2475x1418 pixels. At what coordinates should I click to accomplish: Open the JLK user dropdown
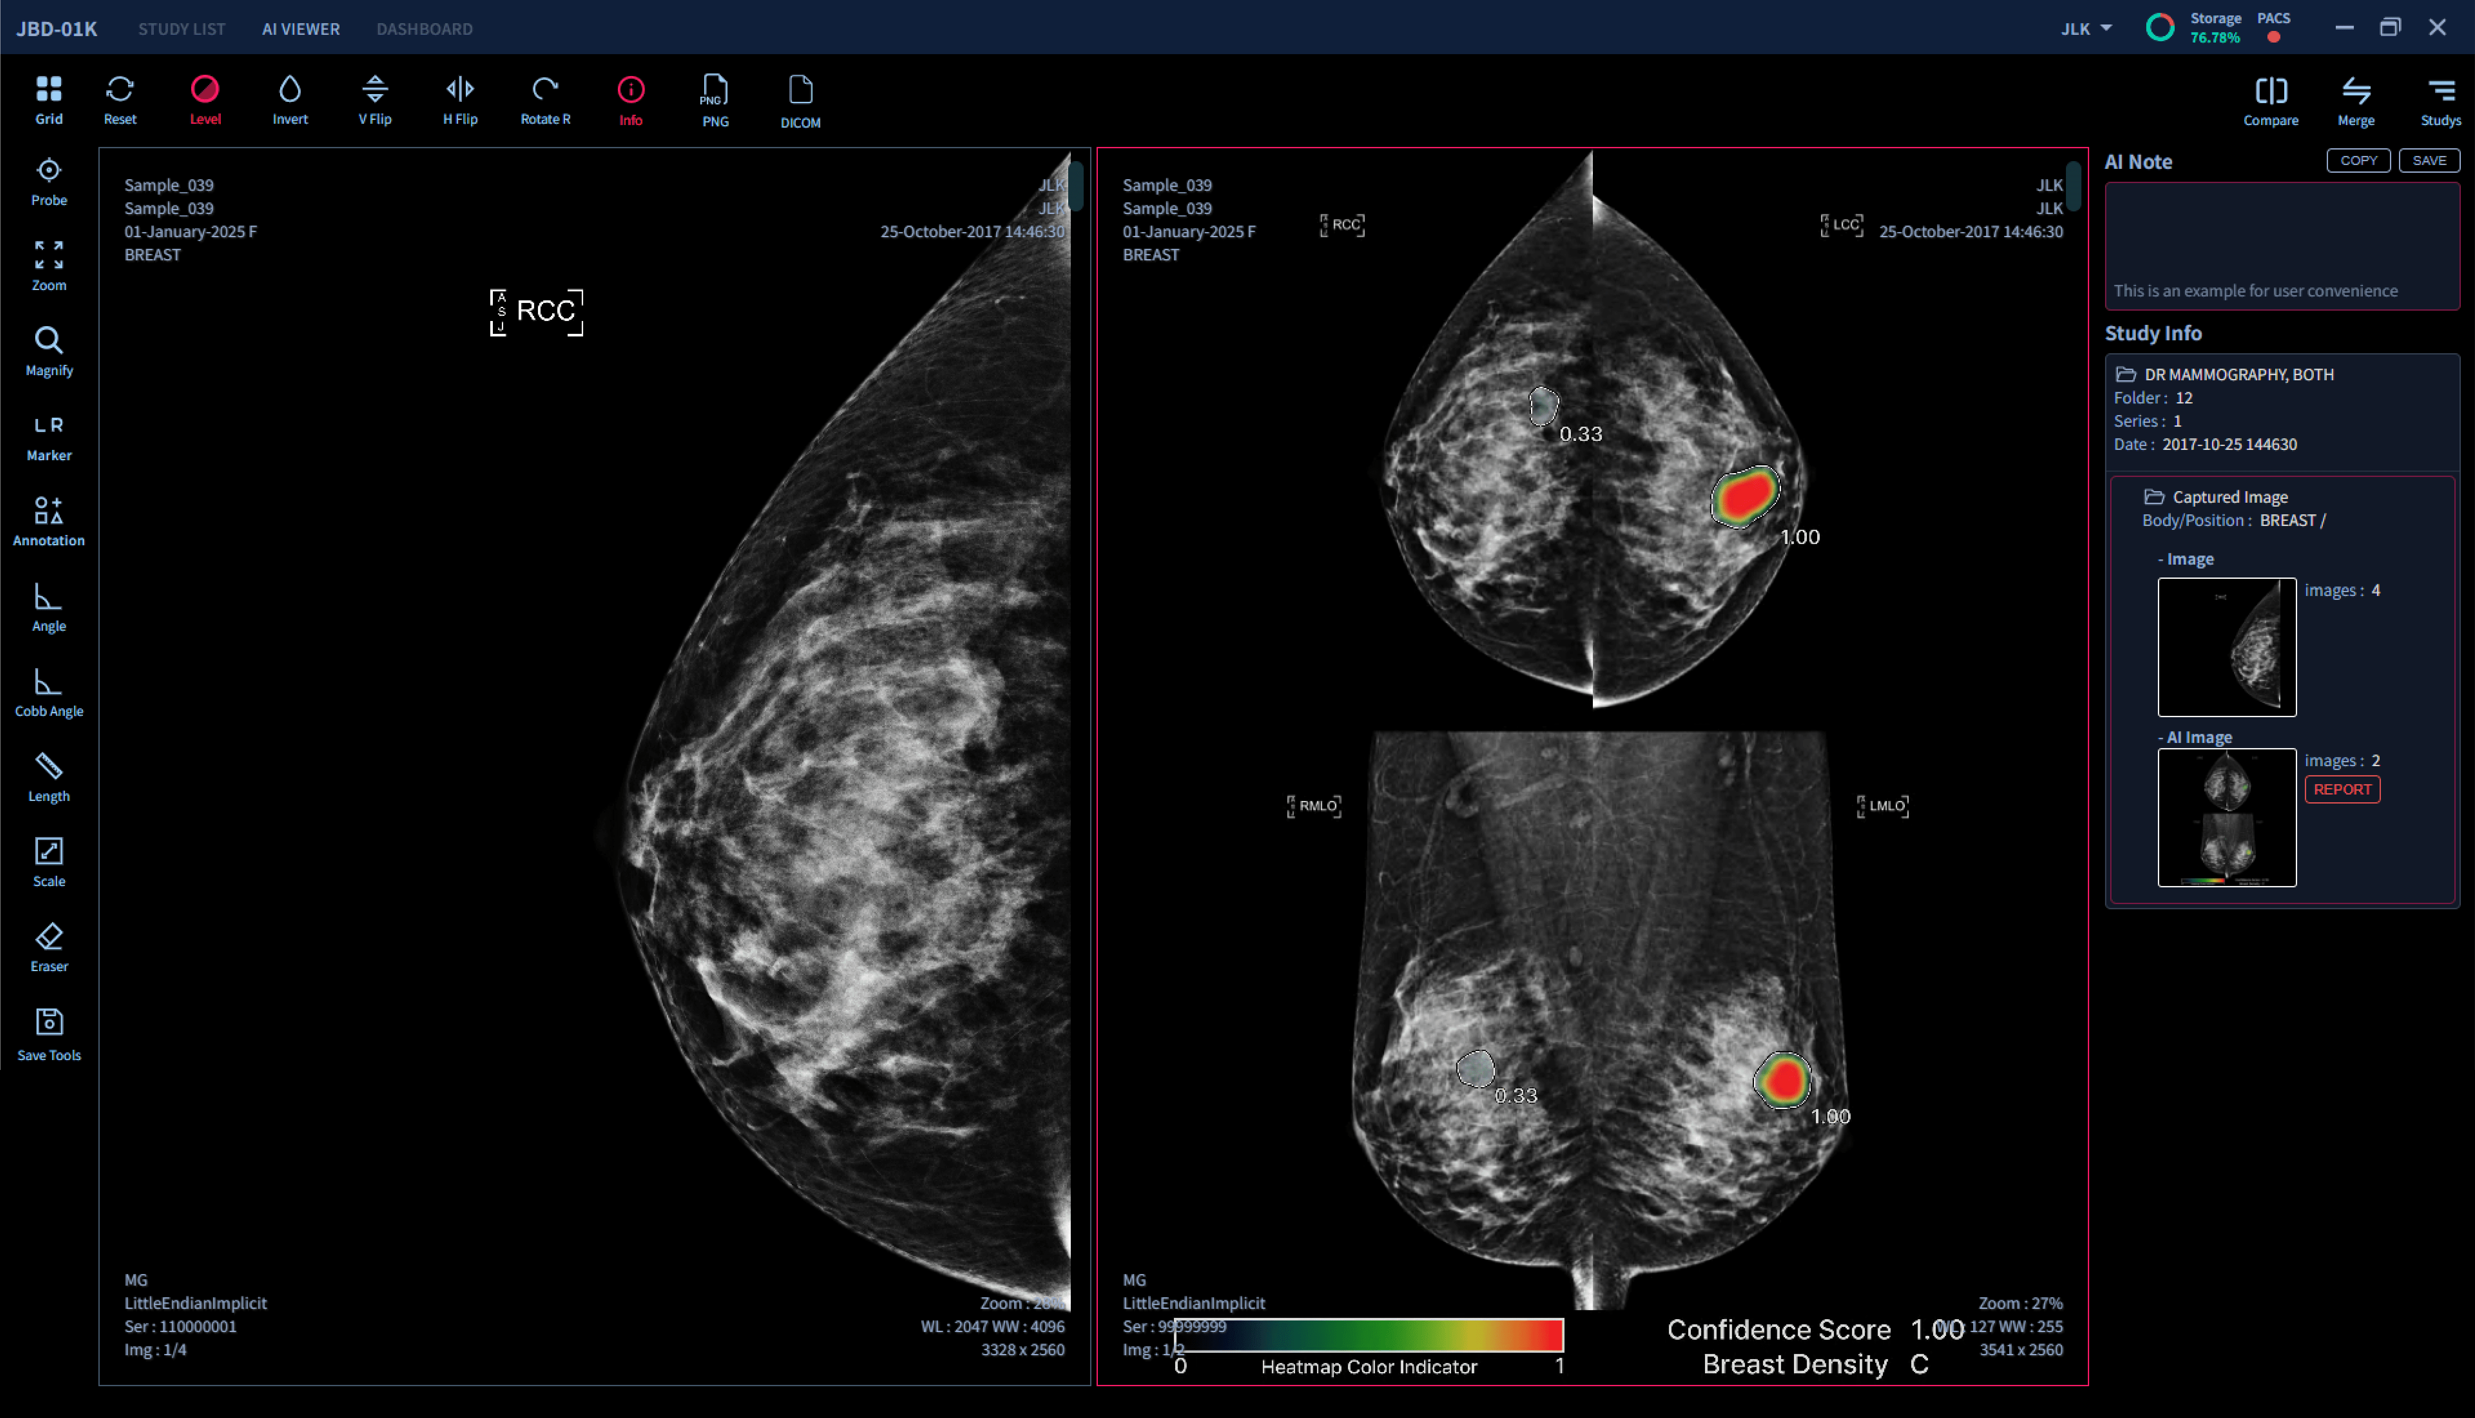point(2086,28)
